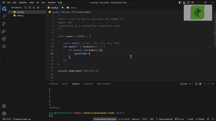Switch to the Debug Console tab

point(104,84)
